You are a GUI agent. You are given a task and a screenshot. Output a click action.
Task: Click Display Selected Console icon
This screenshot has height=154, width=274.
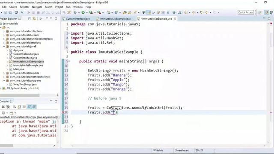coord(3,113)
